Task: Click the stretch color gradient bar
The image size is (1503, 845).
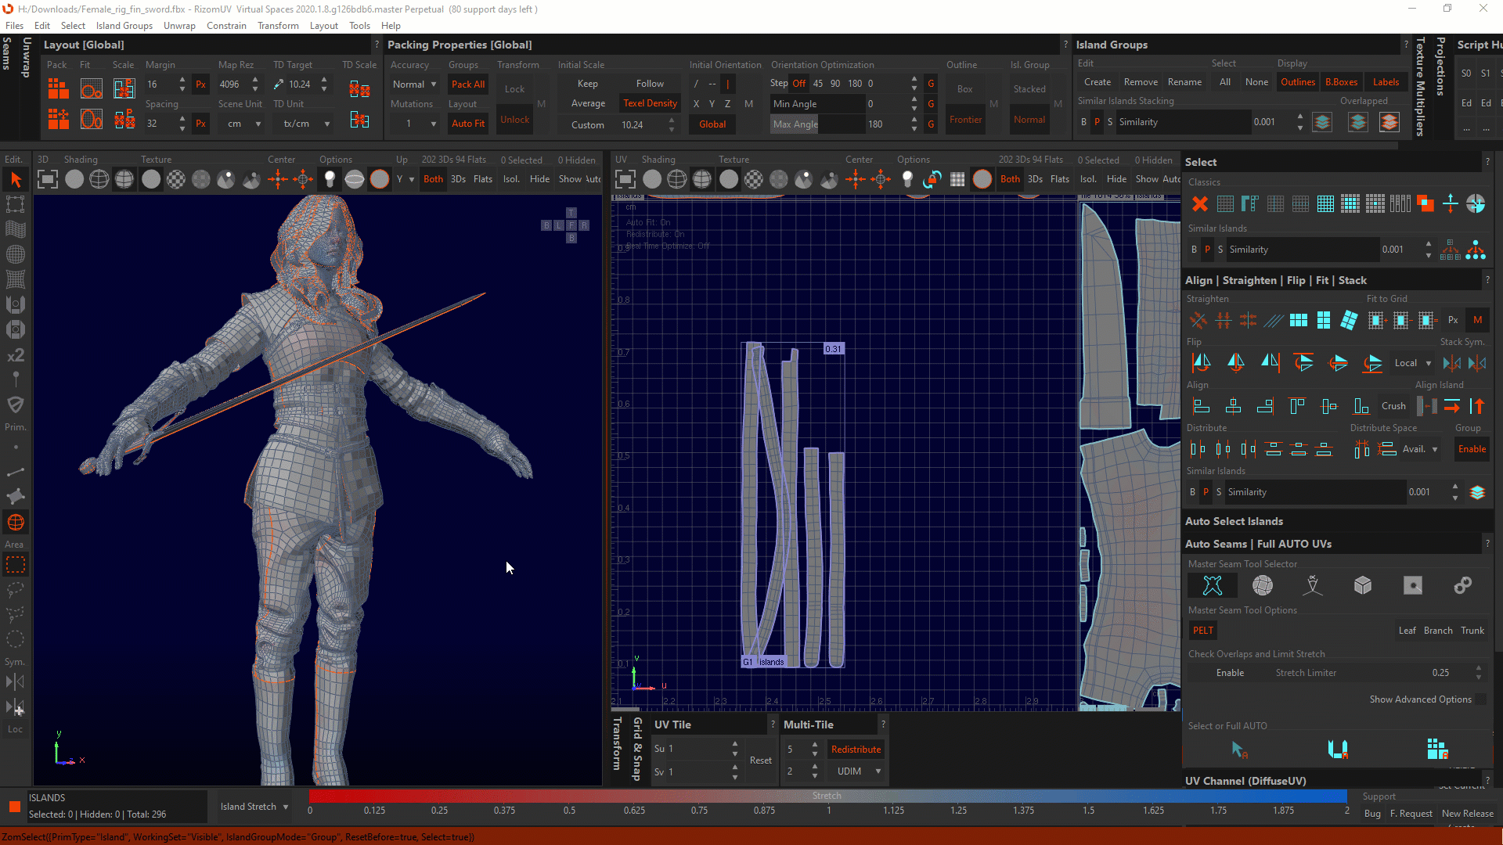Action: pyautogui.click(x=828, y=796)
